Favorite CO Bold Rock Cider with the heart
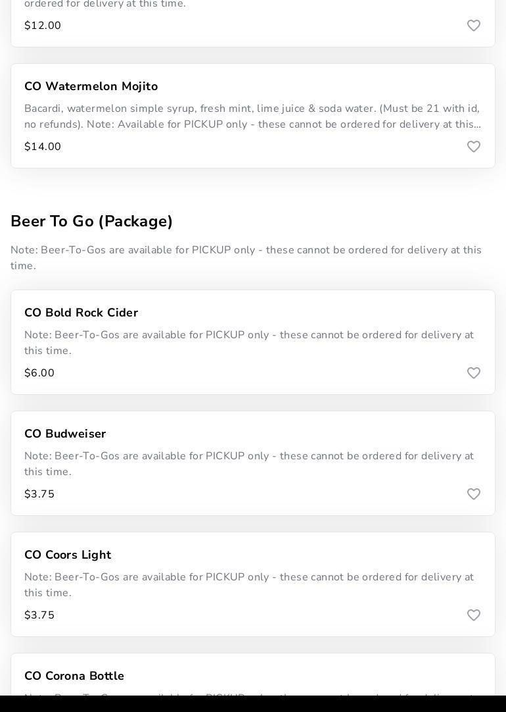Screen dimensions: 506x712 [474, 373]
